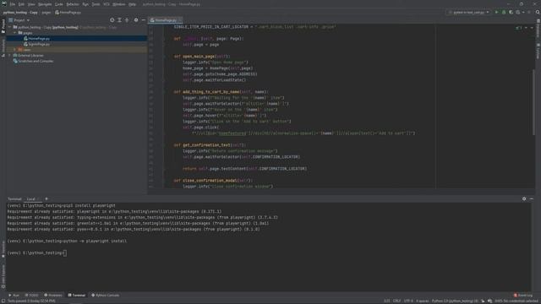Image resolution: width=541 pixels, height=304 pixels.
Task: Open the VCS menu
Action: point(107,4)
